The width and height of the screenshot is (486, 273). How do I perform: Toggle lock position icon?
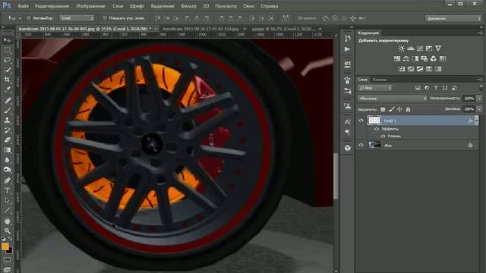click(399, 109)
